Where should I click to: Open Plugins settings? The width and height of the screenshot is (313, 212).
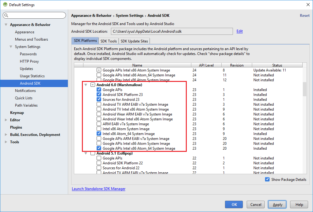tap(16, 127)
